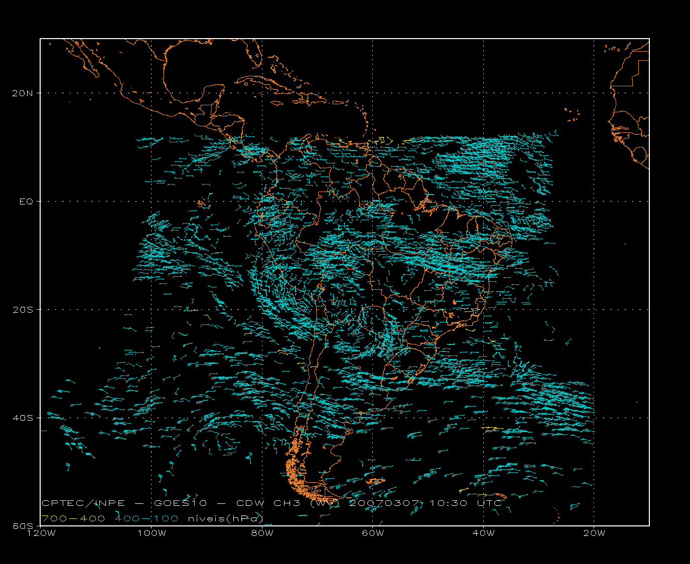This screenshot has height=564, width=690.
Task: Click the 60S latitude label
Action: [x=24, y=526]
